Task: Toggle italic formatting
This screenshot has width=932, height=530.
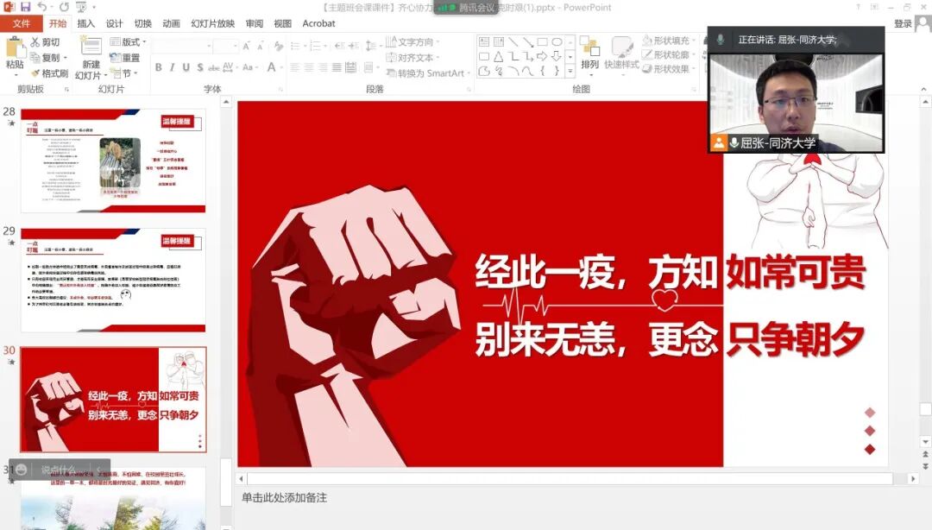Action: pyautogui.click(x=171, y=66)
